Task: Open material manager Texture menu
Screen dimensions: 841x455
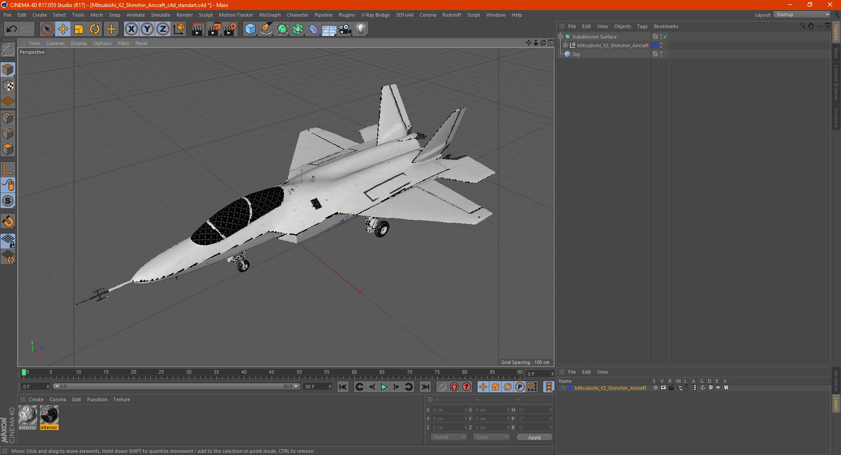Action: click(x=121, y=399)
